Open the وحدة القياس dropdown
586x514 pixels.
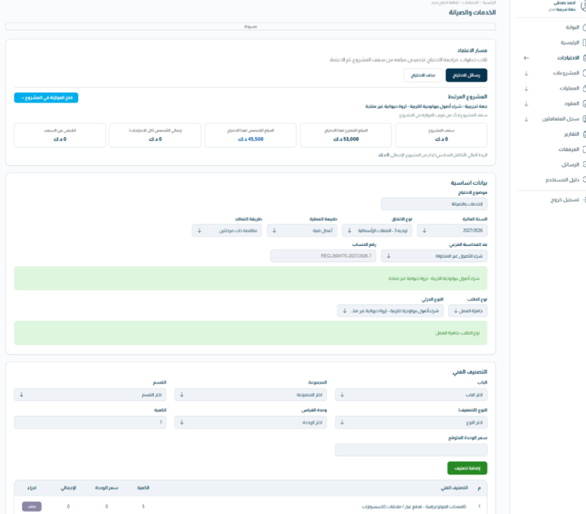point(251,422)
